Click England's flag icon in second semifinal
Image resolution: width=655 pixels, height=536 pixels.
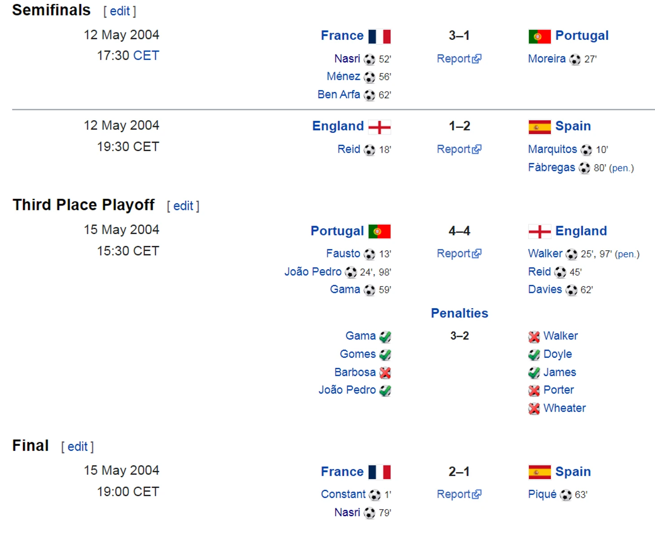coord(379,127)
